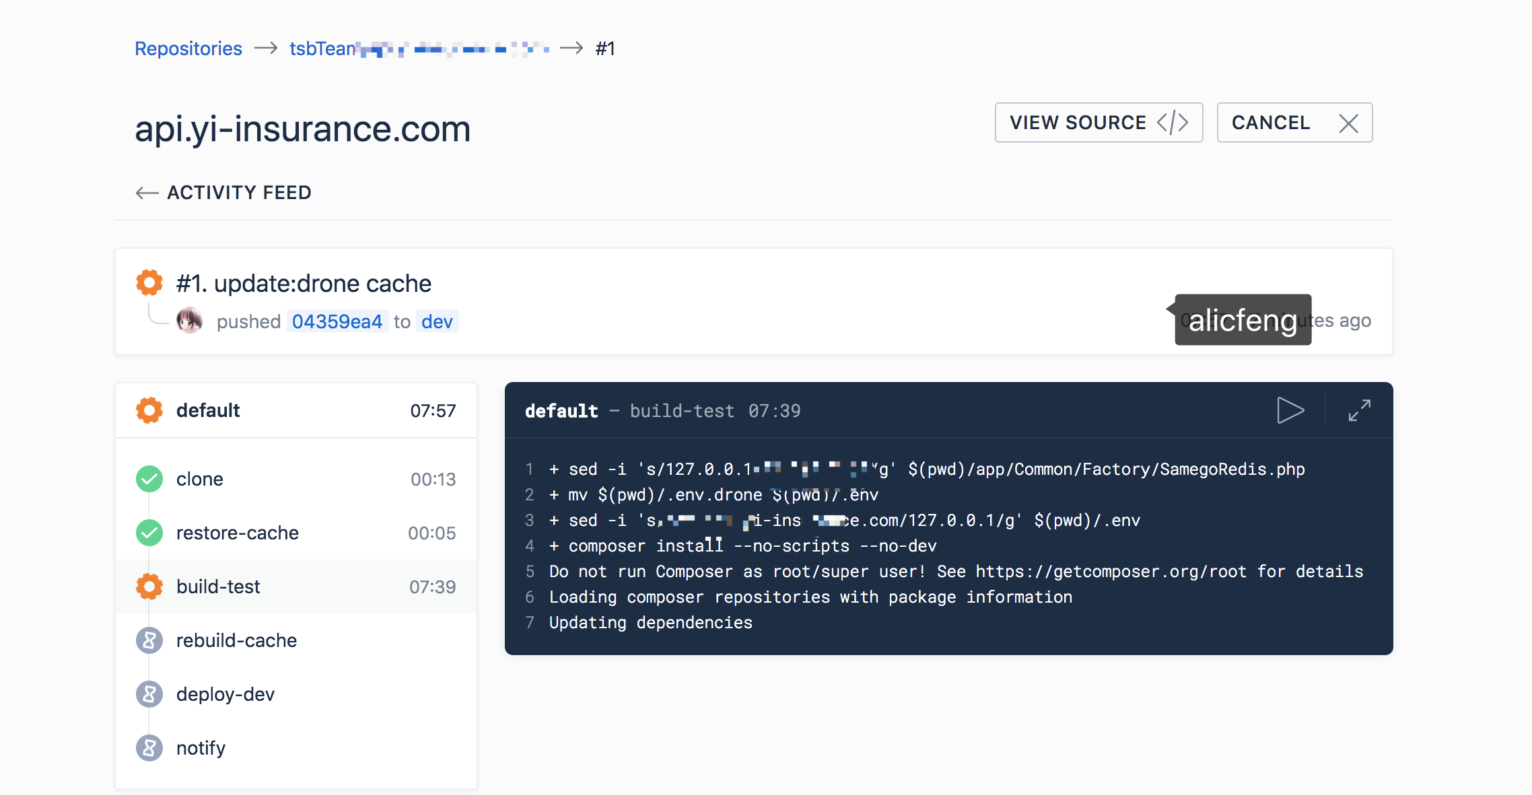Open commit 04359ea4 link
The image size is (1532, 795).
pyautogui.click(x=337, y=321)
